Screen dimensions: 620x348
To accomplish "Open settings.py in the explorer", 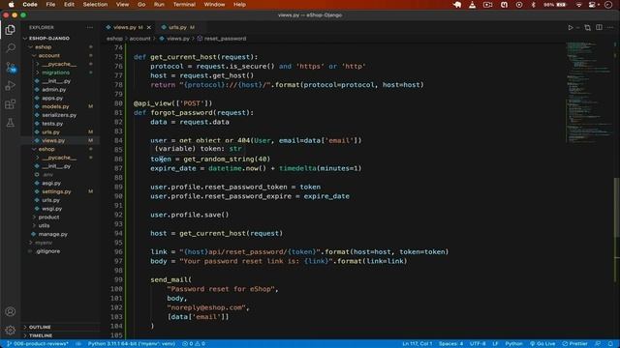I will [56, 191].
